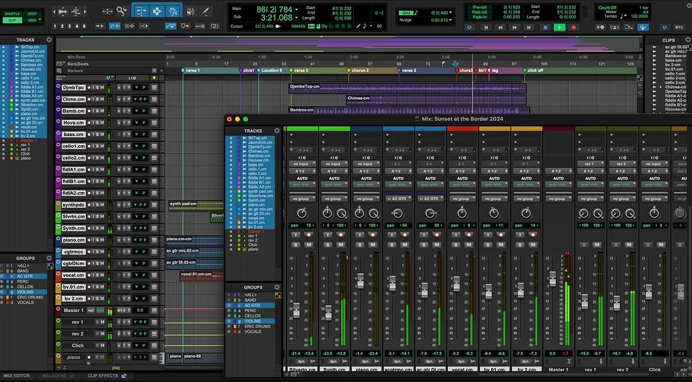Select the Zoomer tool in the toolbar
Viewport: 692px width, 382px height.
[121, 11]
